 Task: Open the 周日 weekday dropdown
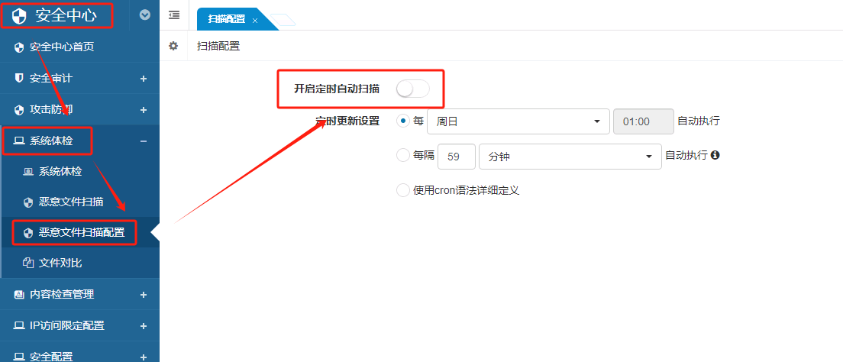tap(518, 121)
